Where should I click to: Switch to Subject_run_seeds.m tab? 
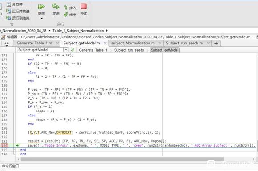(184, 43)
